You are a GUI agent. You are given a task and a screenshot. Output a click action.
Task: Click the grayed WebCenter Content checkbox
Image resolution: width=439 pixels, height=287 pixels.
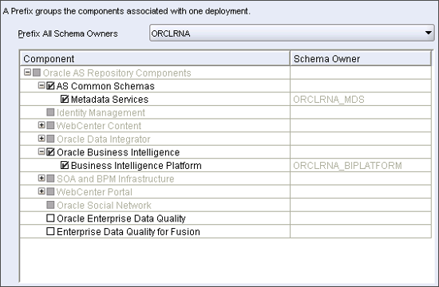50,125
